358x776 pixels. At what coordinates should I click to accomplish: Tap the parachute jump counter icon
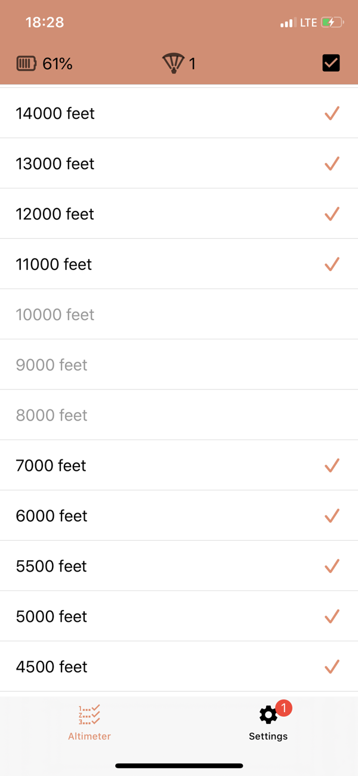point(173,63)
